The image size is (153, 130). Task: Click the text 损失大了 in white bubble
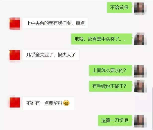click(66, 55)
